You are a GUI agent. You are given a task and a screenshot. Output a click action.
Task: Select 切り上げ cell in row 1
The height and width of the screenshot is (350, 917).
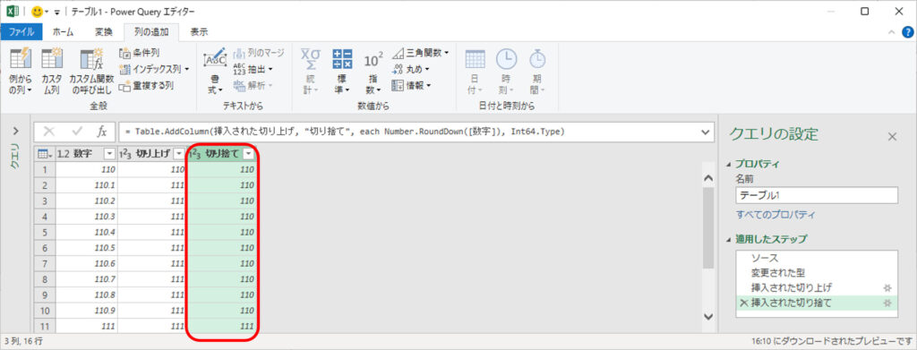click(x=152, y=169)
